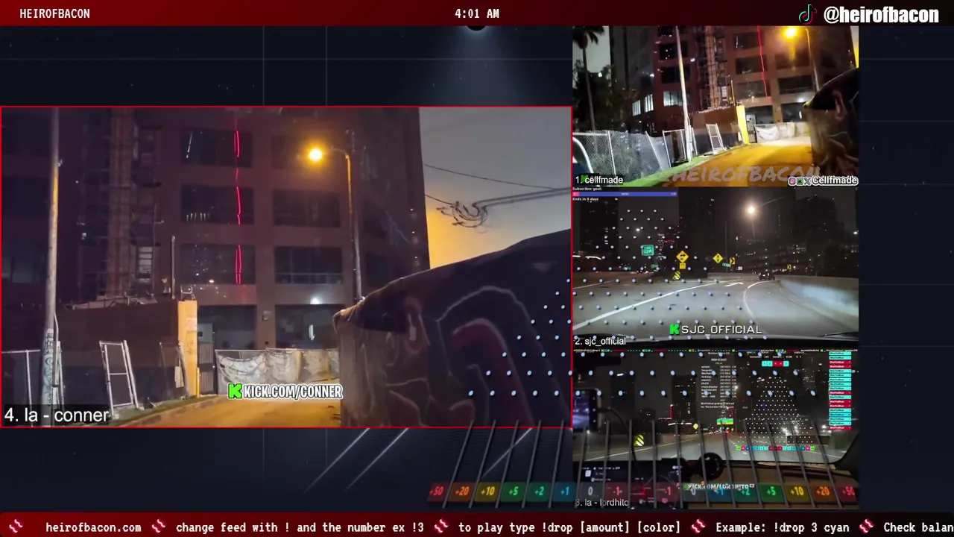Select the main '4. la - conner' stream feed
954x537 pixels.
286,267
